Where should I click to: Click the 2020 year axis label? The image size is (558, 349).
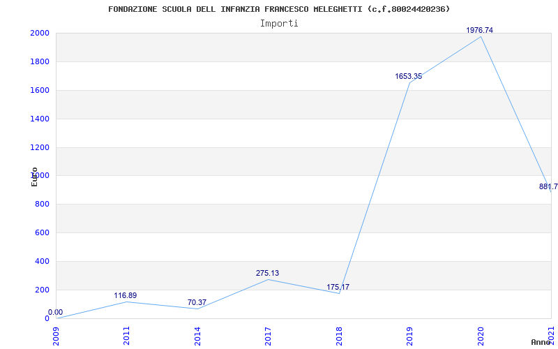point(481,336)
